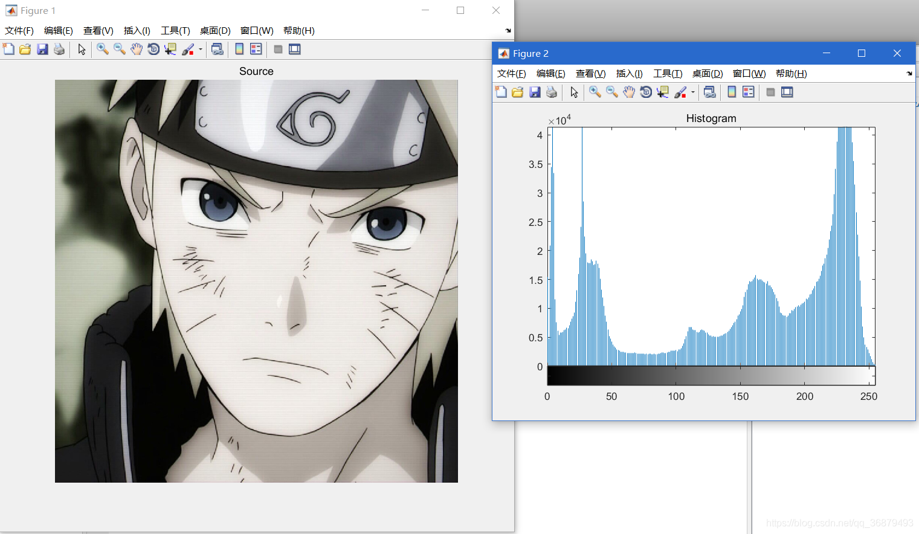Click the Histogram plot title

pos(711,118)
